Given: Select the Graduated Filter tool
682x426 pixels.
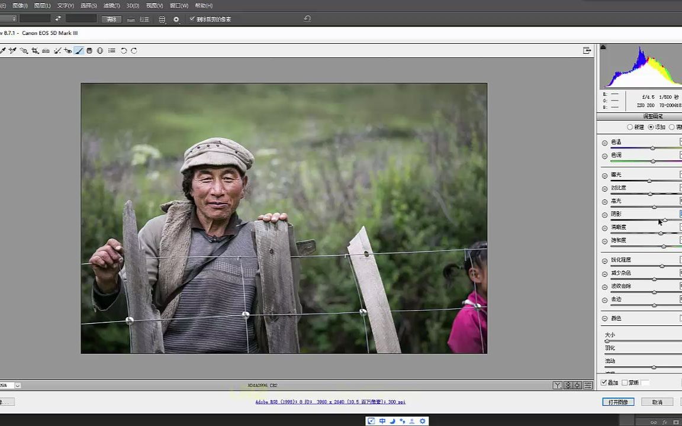Looking at the screenshot, I should (89, 50).
